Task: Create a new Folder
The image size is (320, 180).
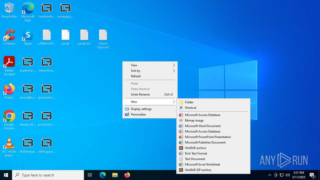Action: 213,102
